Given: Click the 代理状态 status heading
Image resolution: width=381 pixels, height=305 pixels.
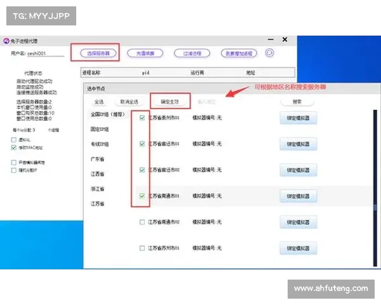Looking at the screenshot, I should [33, 73].
